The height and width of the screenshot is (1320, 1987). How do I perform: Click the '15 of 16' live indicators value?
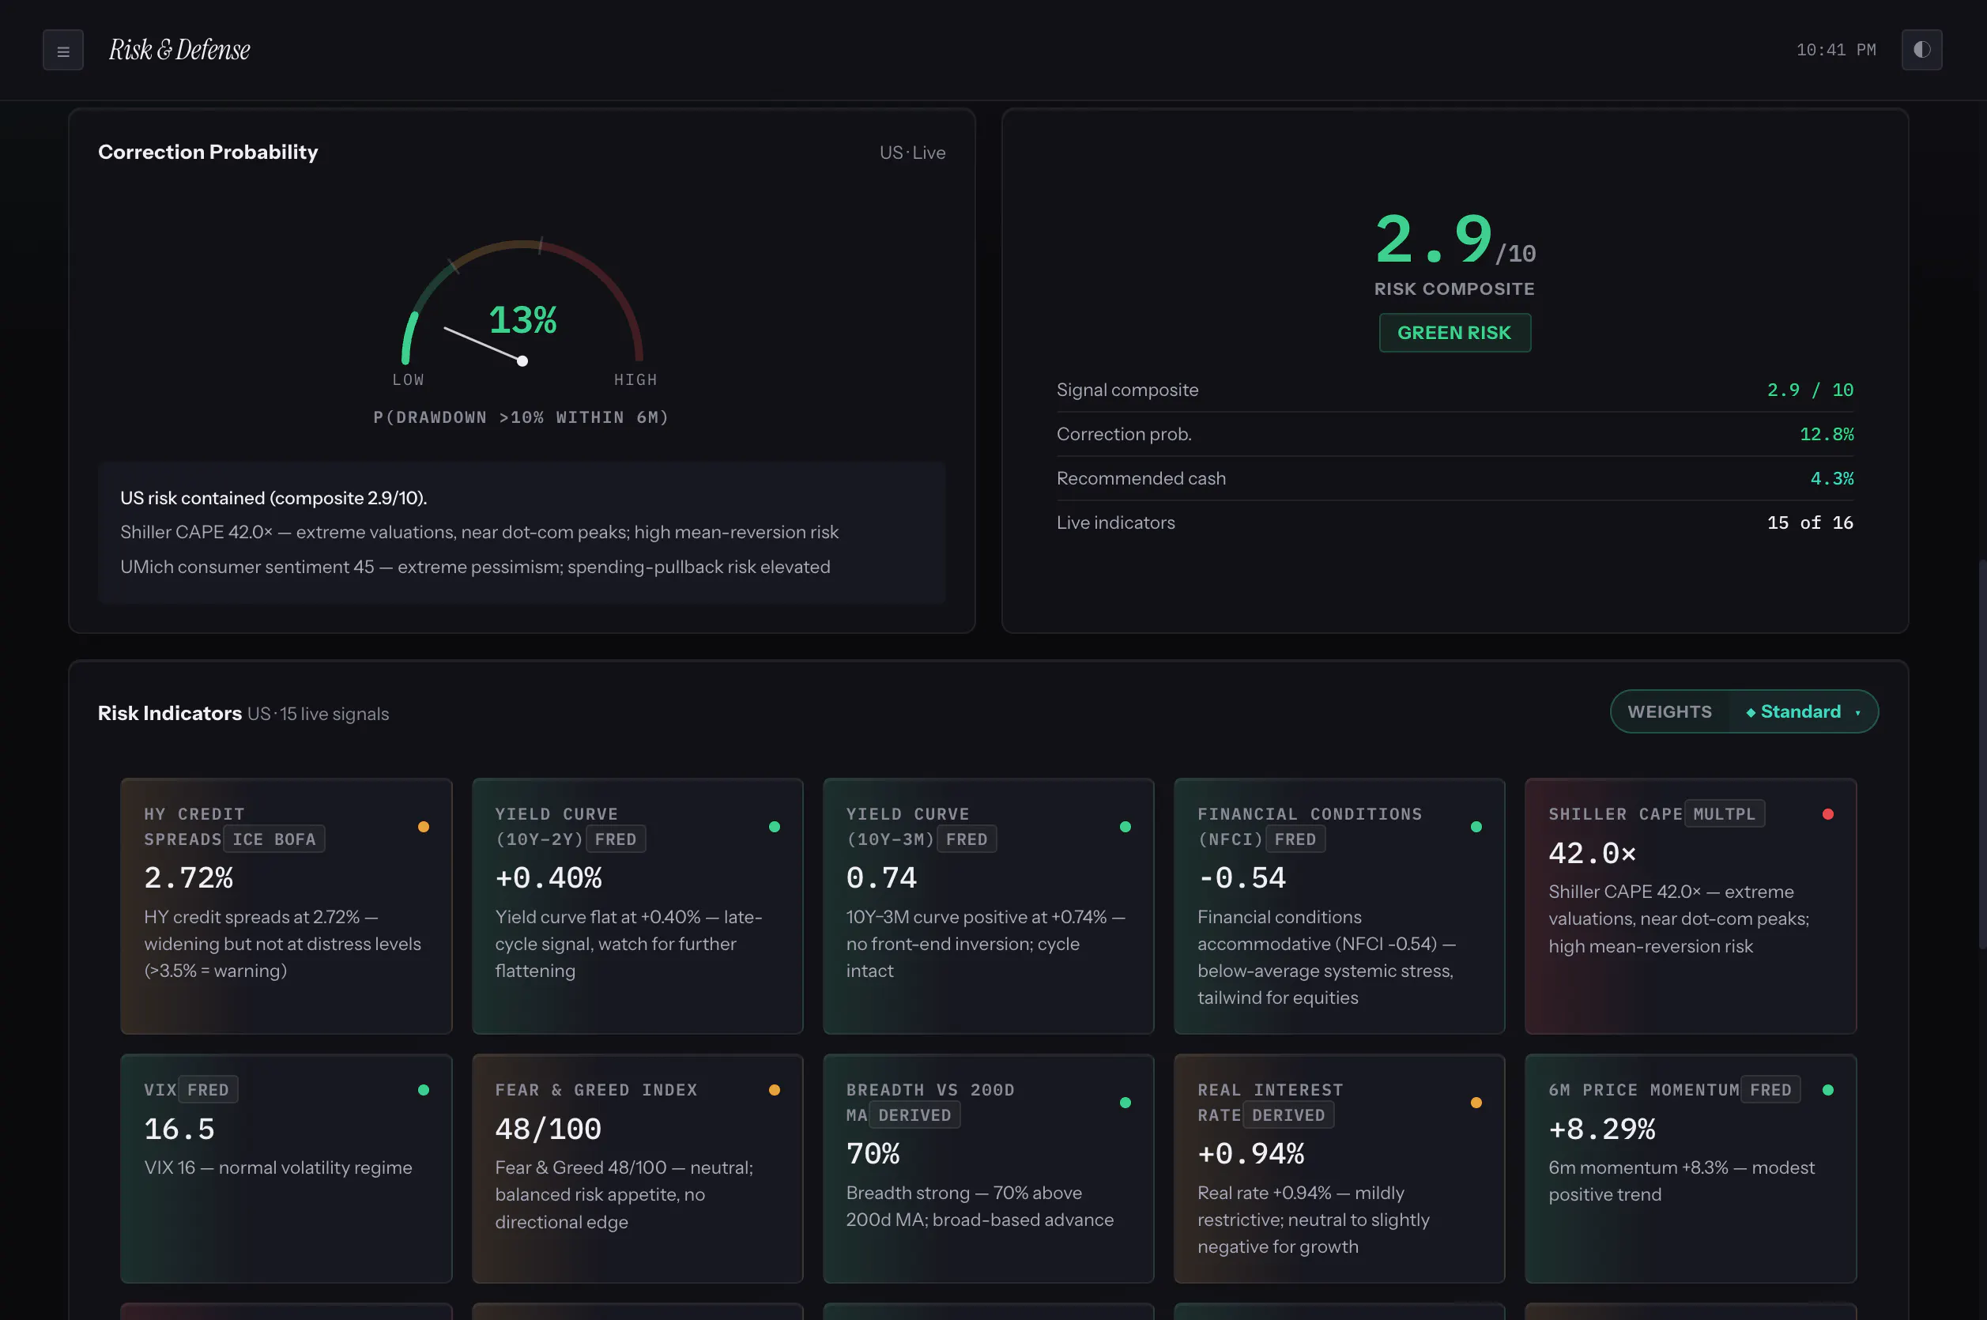pos(1810,522)
